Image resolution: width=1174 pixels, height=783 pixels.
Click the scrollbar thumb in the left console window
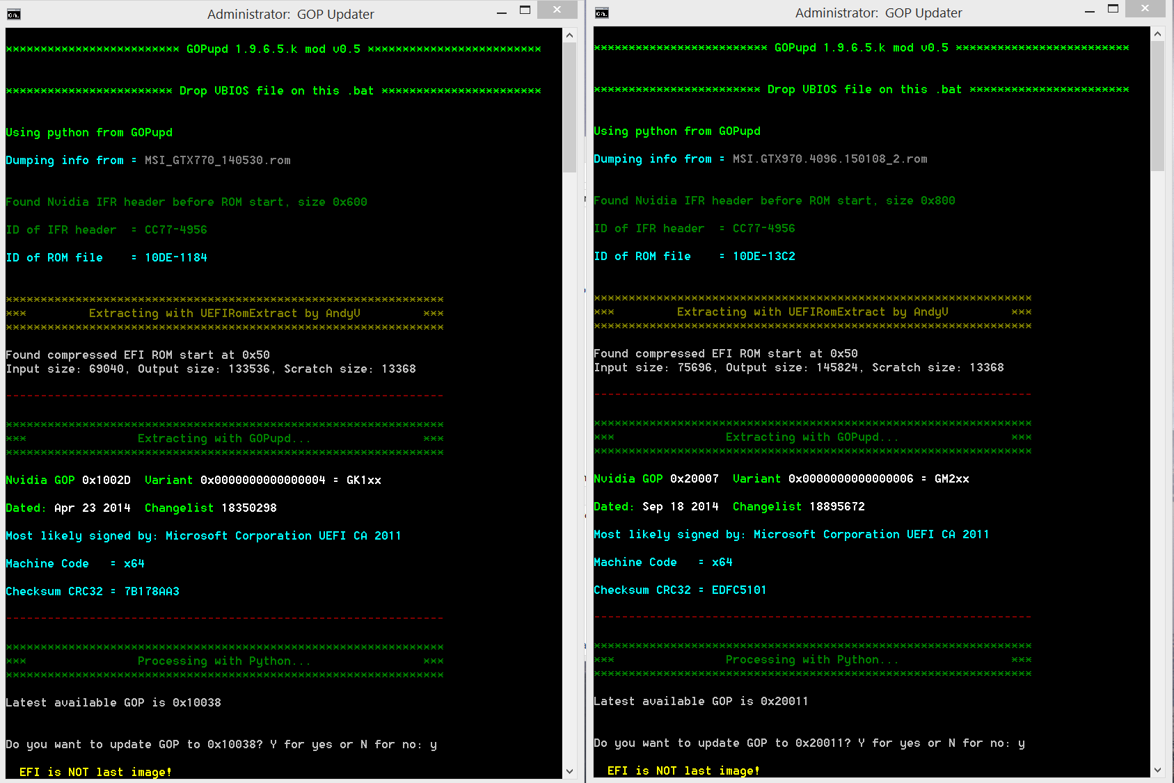(570, 108)
